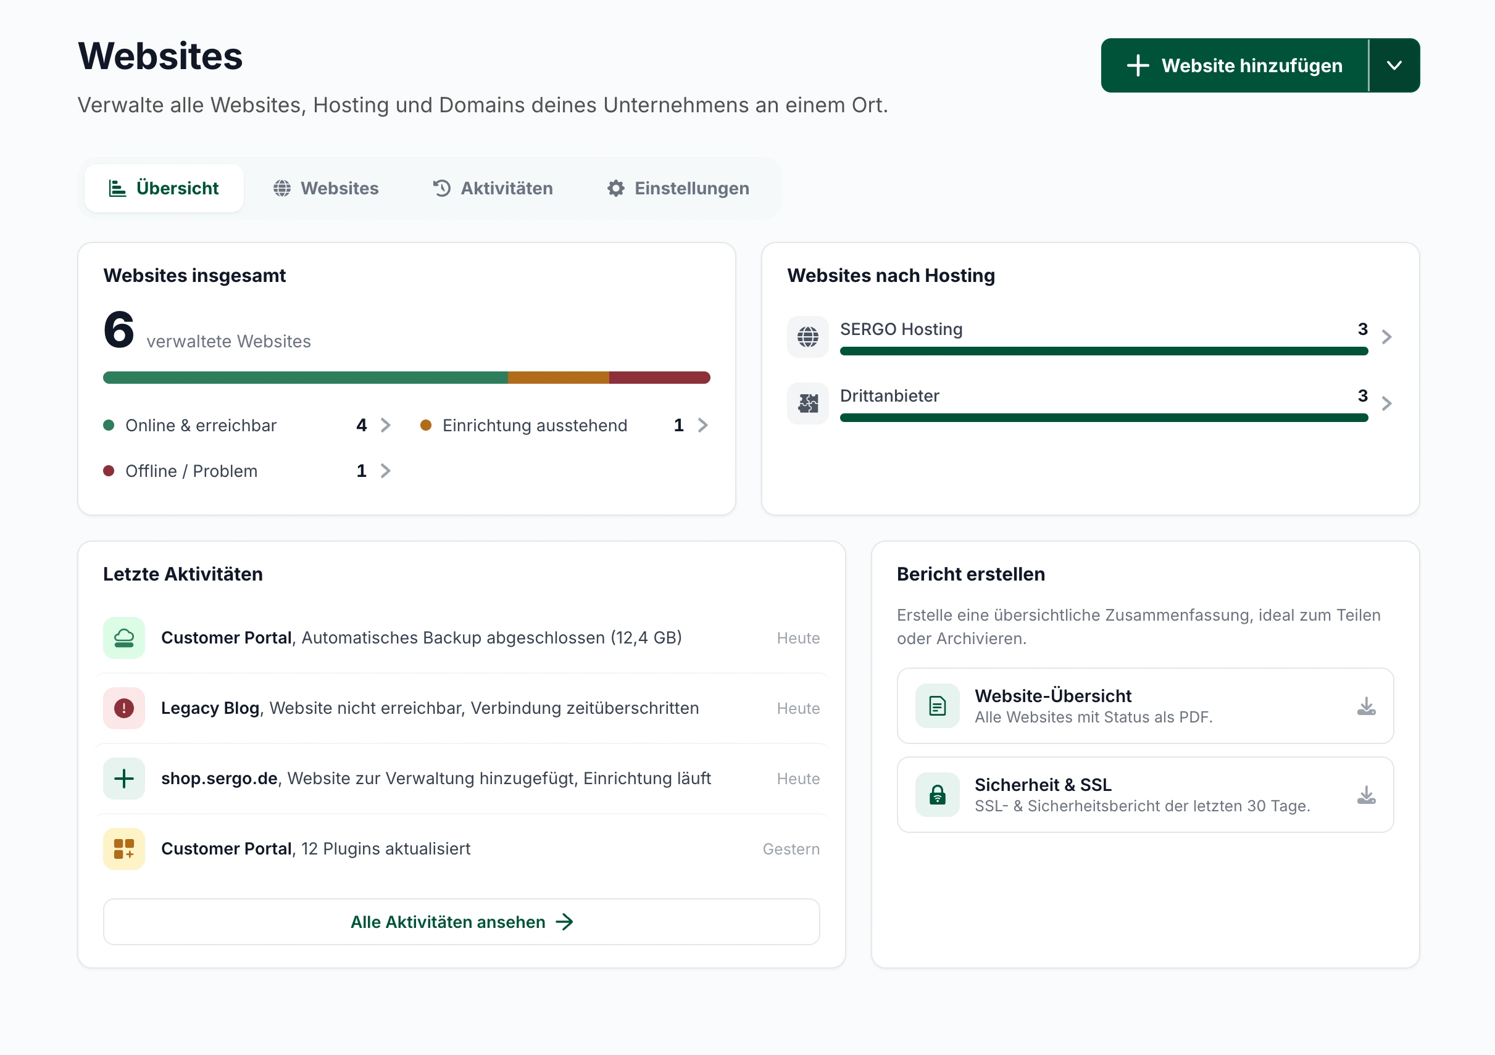Click the red segment of the website status bar
Image resolution: width=1495 pixels, height=1055 pixels.
[660, 378]
